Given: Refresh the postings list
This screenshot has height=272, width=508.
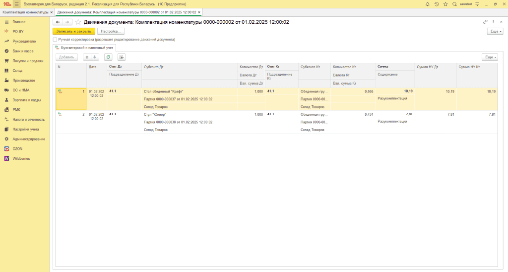Looking at the screenshot, I should 108,57.
